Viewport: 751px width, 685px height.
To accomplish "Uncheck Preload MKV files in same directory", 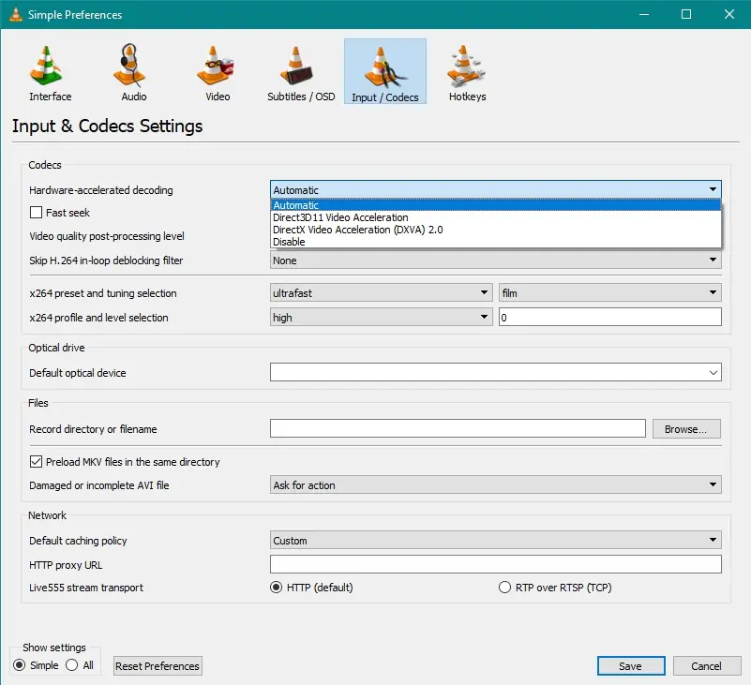I will pos(36,461).
